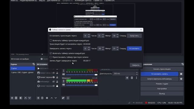Open scene filters icon in Scenes toolbar
The height and width of the screenshot is (109, 194).
point(21,98)
